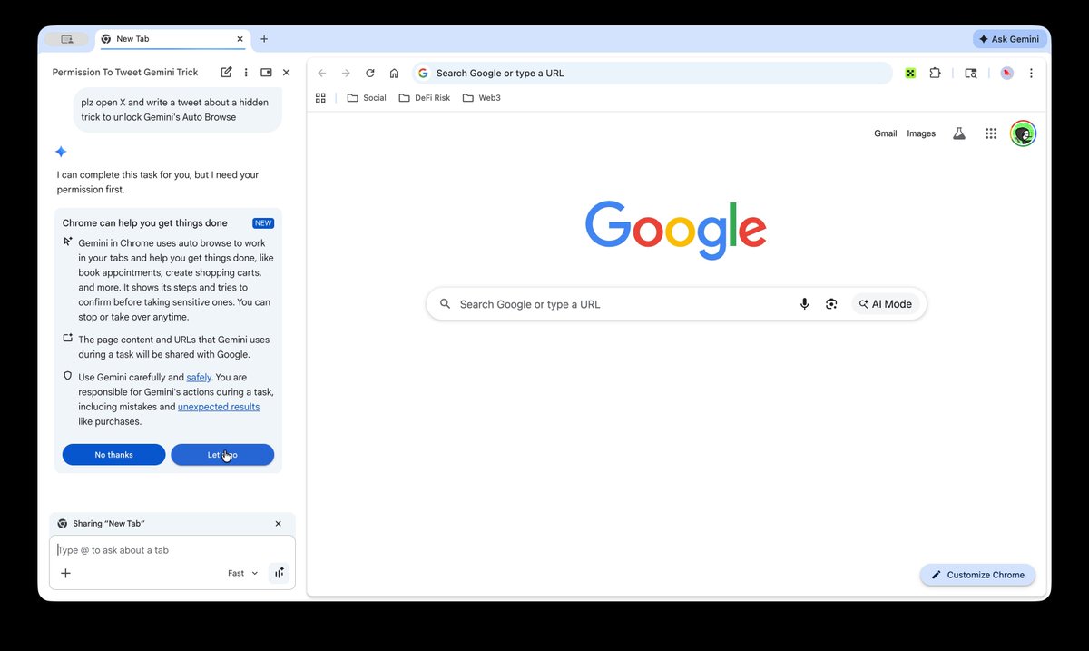The image size is (1089, 651).
Task: Click the Gemini prompt input field
Action: pyautogui.click(x=172, y=550)
